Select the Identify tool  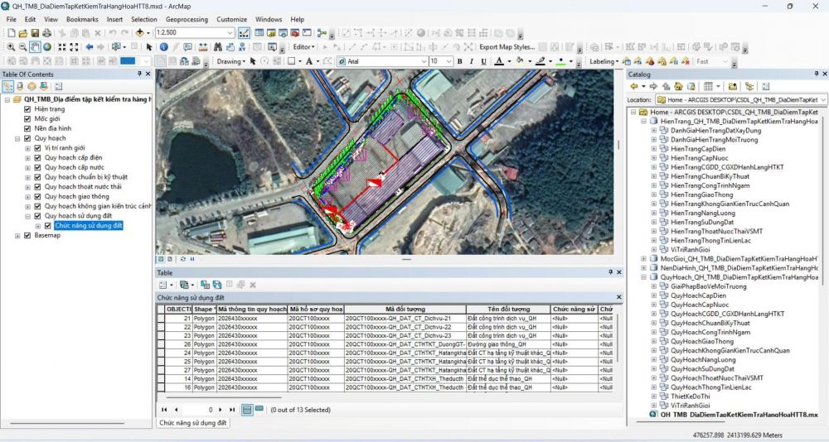[164, 47]
